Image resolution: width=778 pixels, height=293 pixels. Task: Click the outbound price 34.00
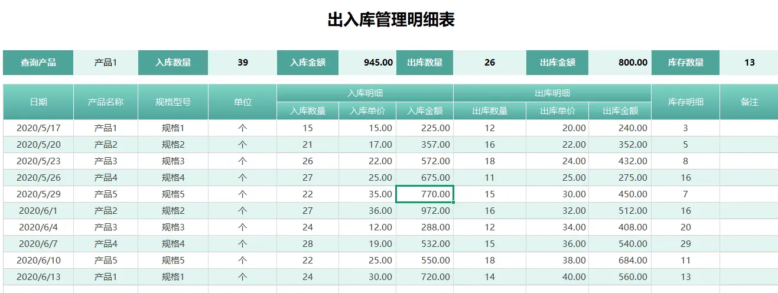[x=558, y=227]
